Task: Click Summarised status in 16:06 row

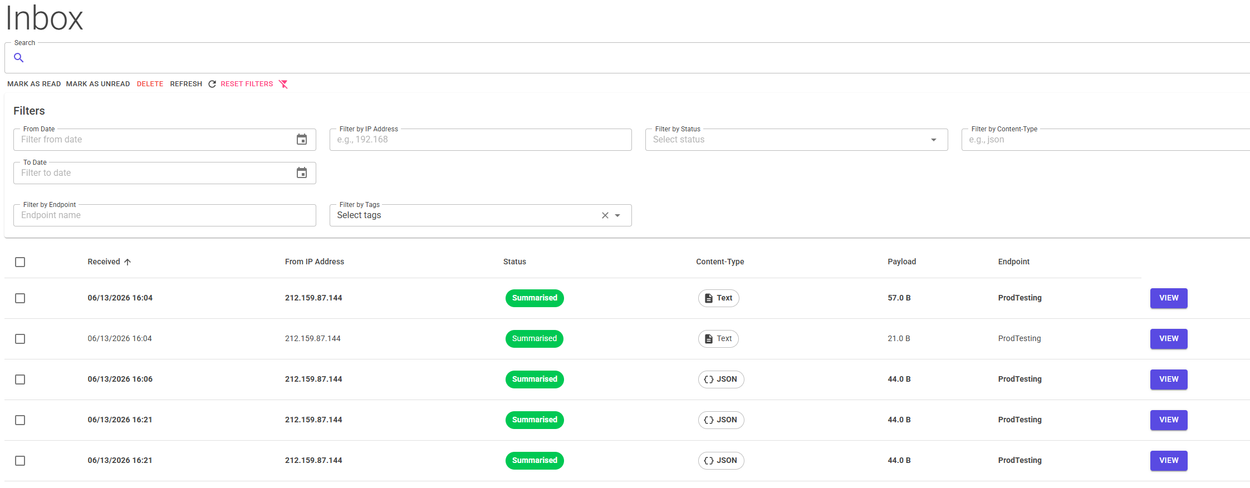Action: pyautogui.click(x=535, y=379)
